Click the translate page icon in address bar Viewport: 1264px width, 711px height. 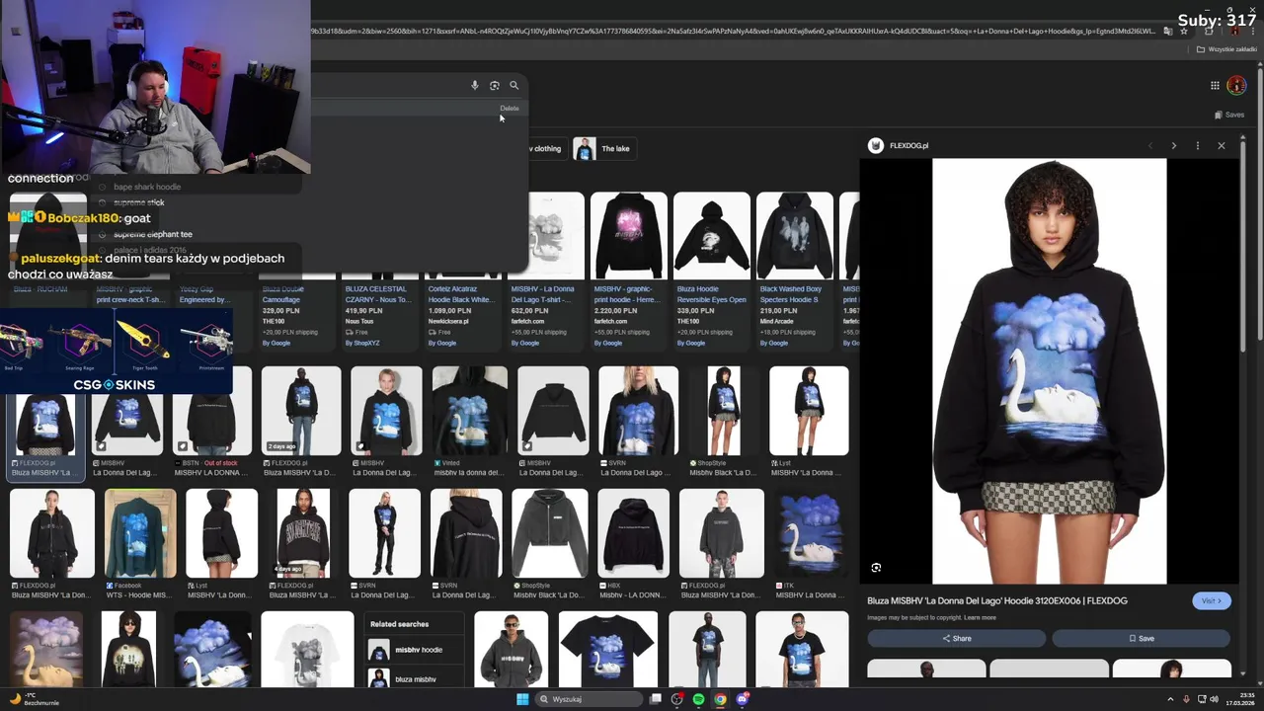(1168, 31)
